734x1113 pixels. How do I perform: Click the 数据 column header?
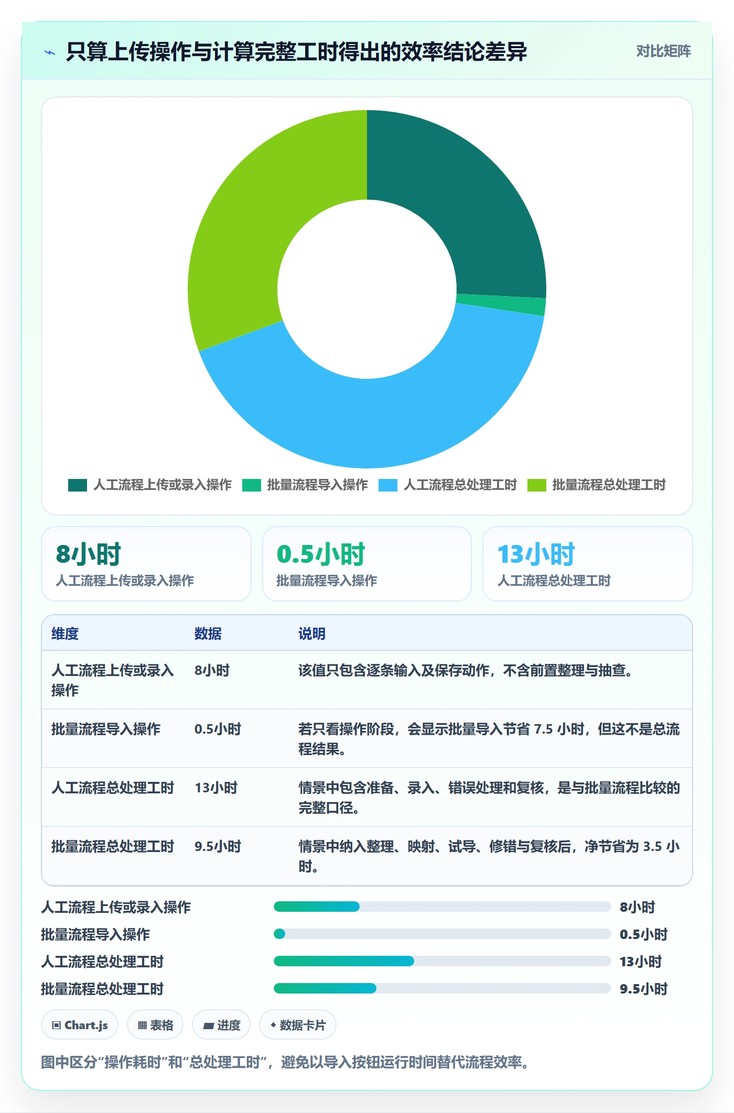click(x=208, y=634)
